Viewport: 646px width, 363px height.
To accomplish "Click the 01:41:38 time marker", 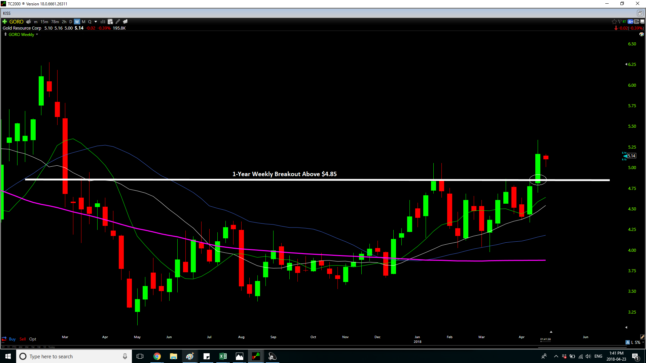I will pyautogui.click(x=545, y=339).
